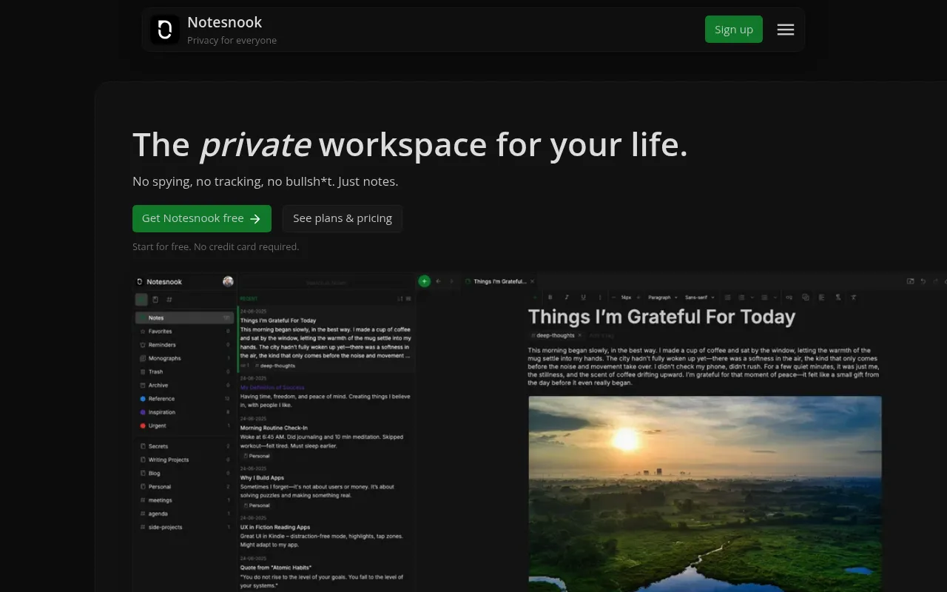The width and height of the screenshot is (947, 592).
Task: Open Archive in the sidebar
Action: pyautogui.click(x=185, y=385)
